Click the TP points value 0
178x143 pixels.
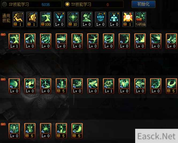[x=108, y=5]
